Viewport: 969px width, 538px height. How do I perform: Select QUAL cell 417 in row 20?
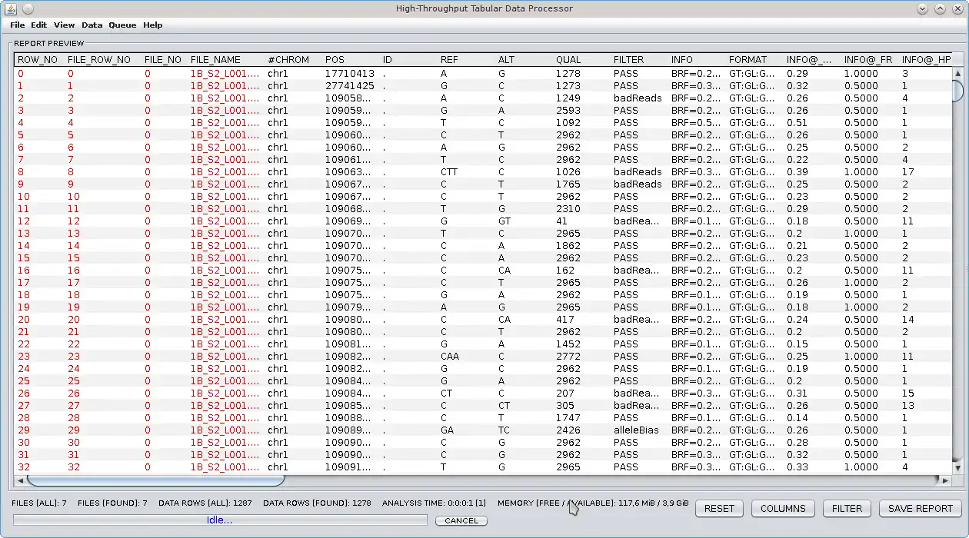coord(581,320)
